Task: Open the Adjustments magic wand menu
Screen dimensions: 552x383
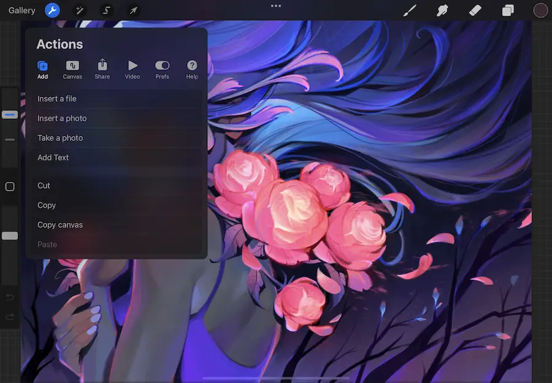Action: click(80, 10)
